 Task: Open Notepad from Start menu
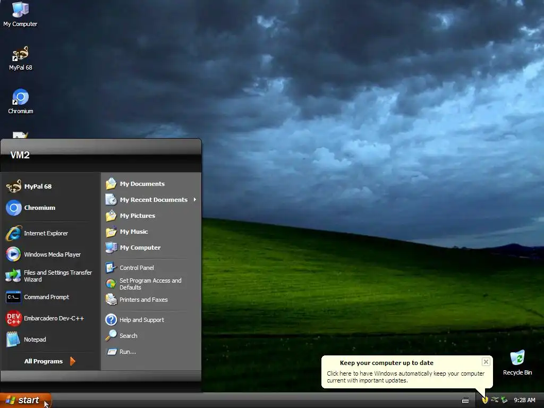tap(50, 339)
